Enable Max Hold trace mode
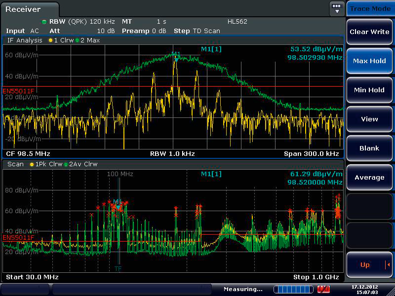Screen dimensions: 395x296 [369, 61]
